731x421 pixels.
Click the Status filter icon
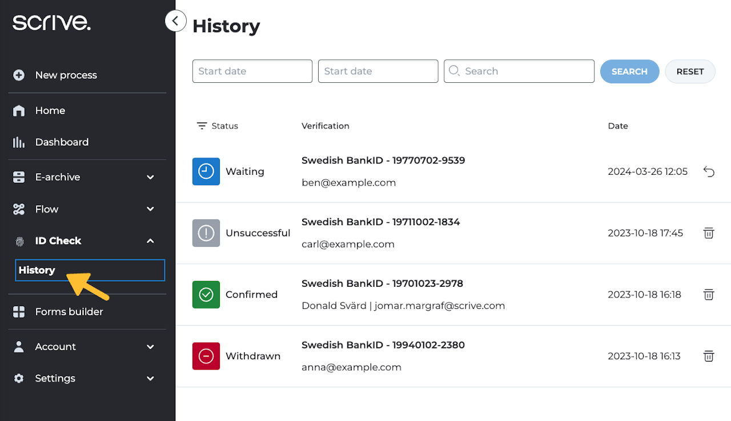(202, 126)
